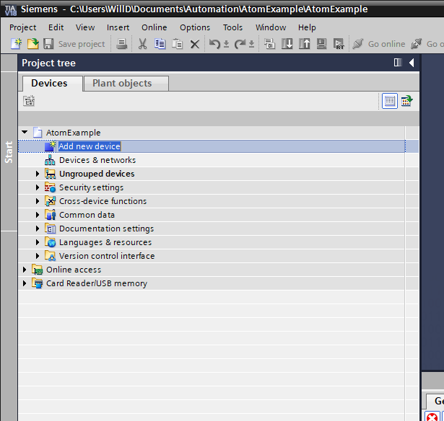Switch to the Plant objects tab

pos(122,84)
